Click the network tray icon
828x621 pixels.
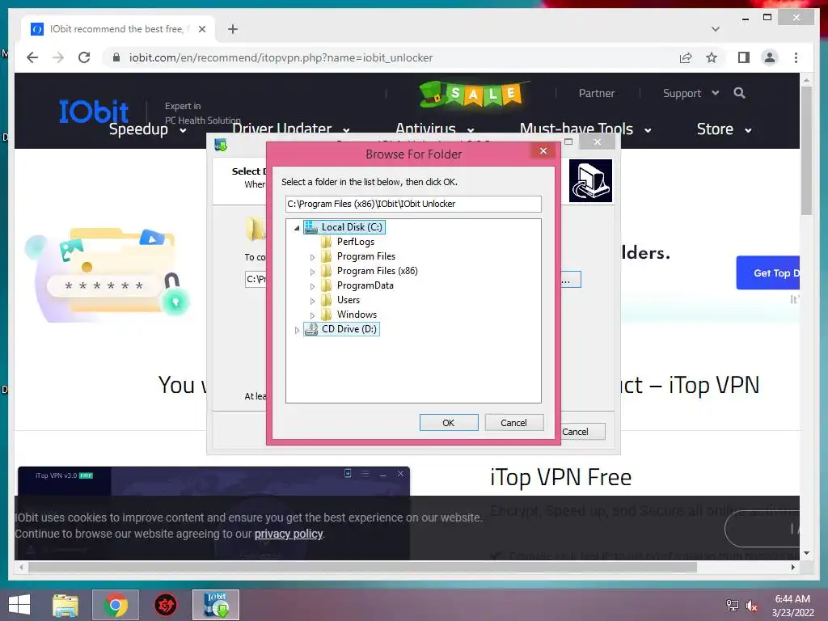pos(732,606)
